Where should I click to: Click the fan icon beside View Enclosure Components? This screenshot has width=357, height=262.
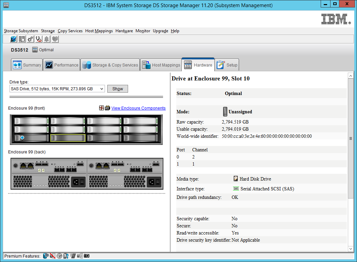pyautogui.click(x=102, y=108)
